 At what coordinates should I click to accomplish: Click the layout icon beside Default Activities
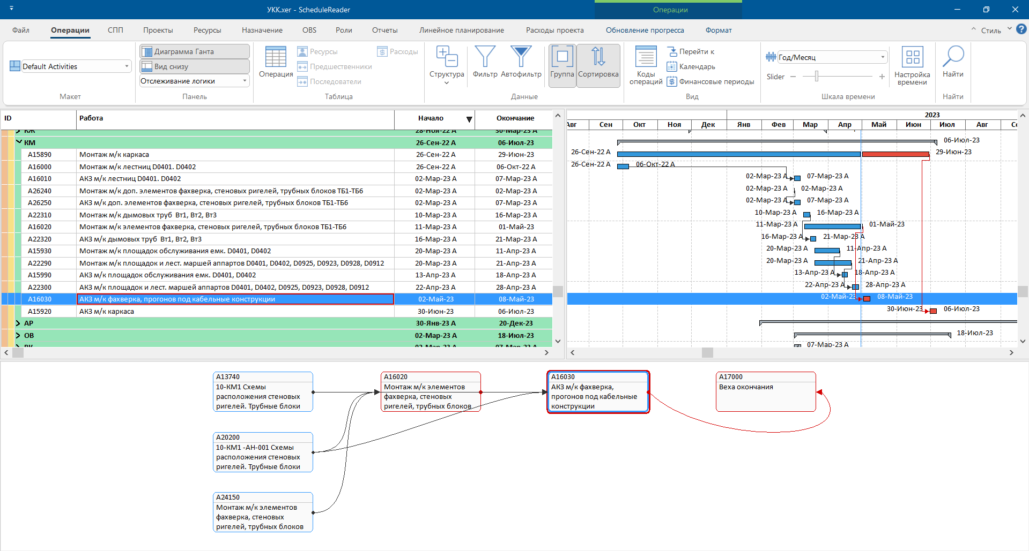coord(15,66)
